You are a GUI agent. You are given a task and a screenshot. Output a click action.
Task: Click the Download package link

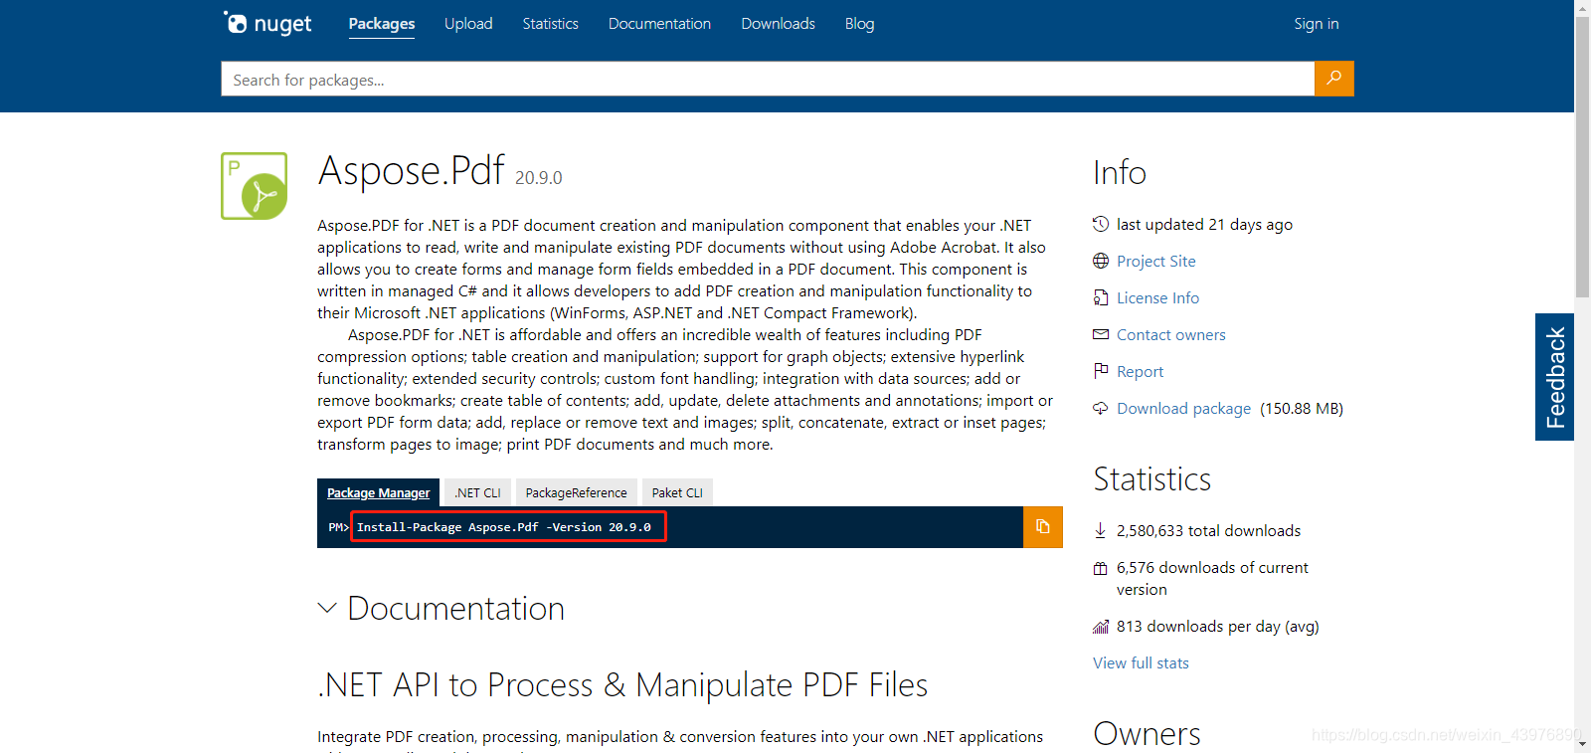click(1183, 408)
